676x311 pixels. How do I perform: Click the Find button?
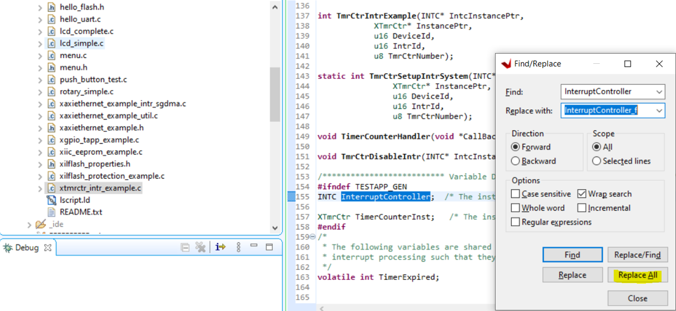tap(572, 255)
